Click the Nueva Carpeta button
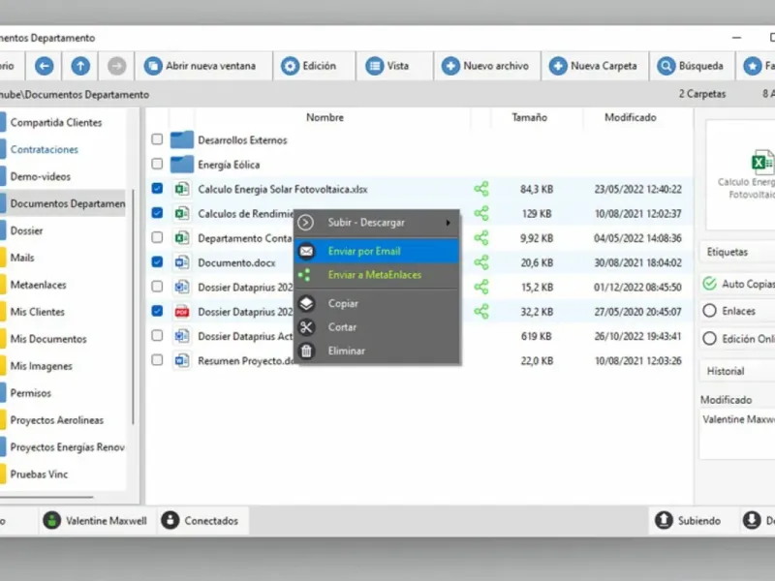Viewport: 775px width, 581px height. (595, 66)
